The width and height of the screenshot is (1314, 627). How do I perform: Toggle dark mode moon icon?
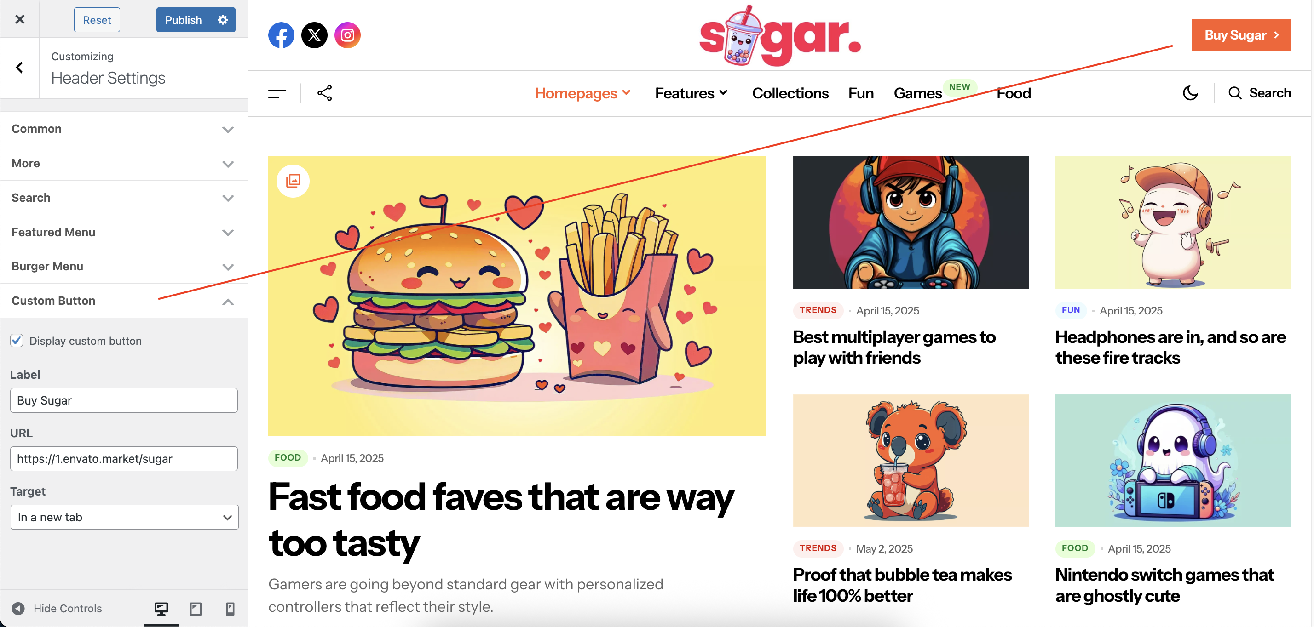(1190, 93)
